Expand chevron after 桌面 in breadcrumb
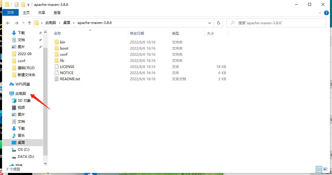Viewport: 332px width, 175px height. (x=74, y=23)
